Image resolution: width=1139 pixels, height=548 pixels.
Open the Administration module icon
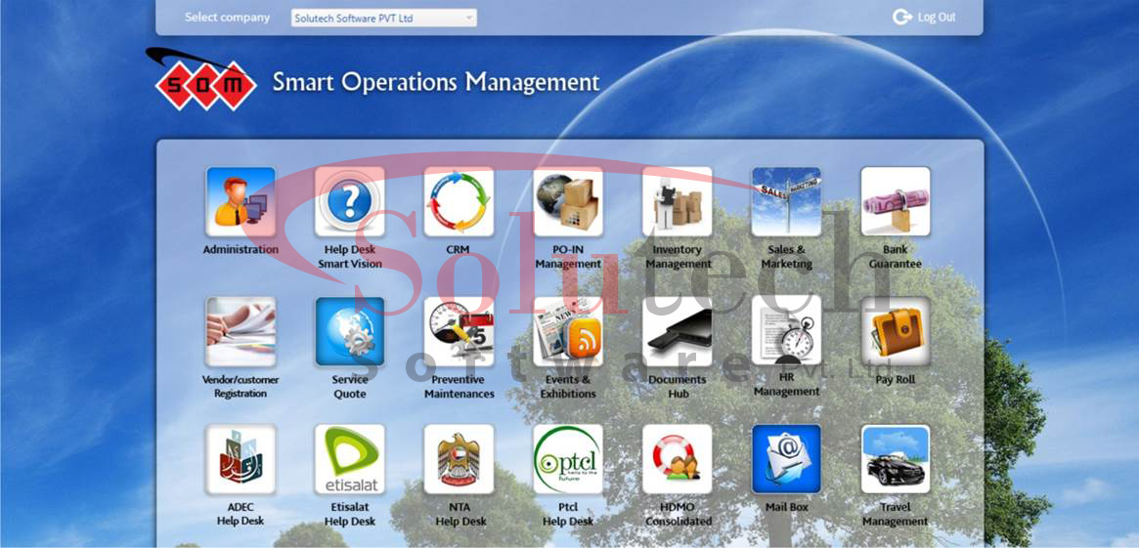[241, 201]
